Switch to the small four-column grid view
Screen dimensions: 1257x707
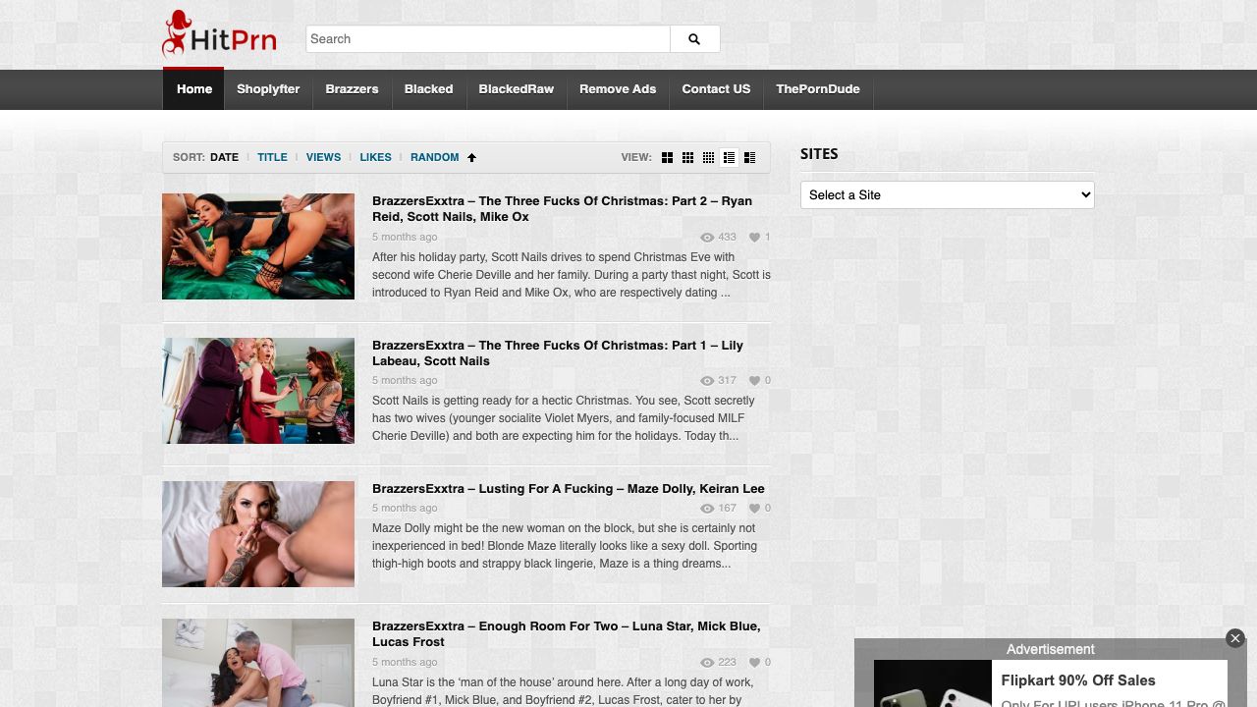(708, 157)
